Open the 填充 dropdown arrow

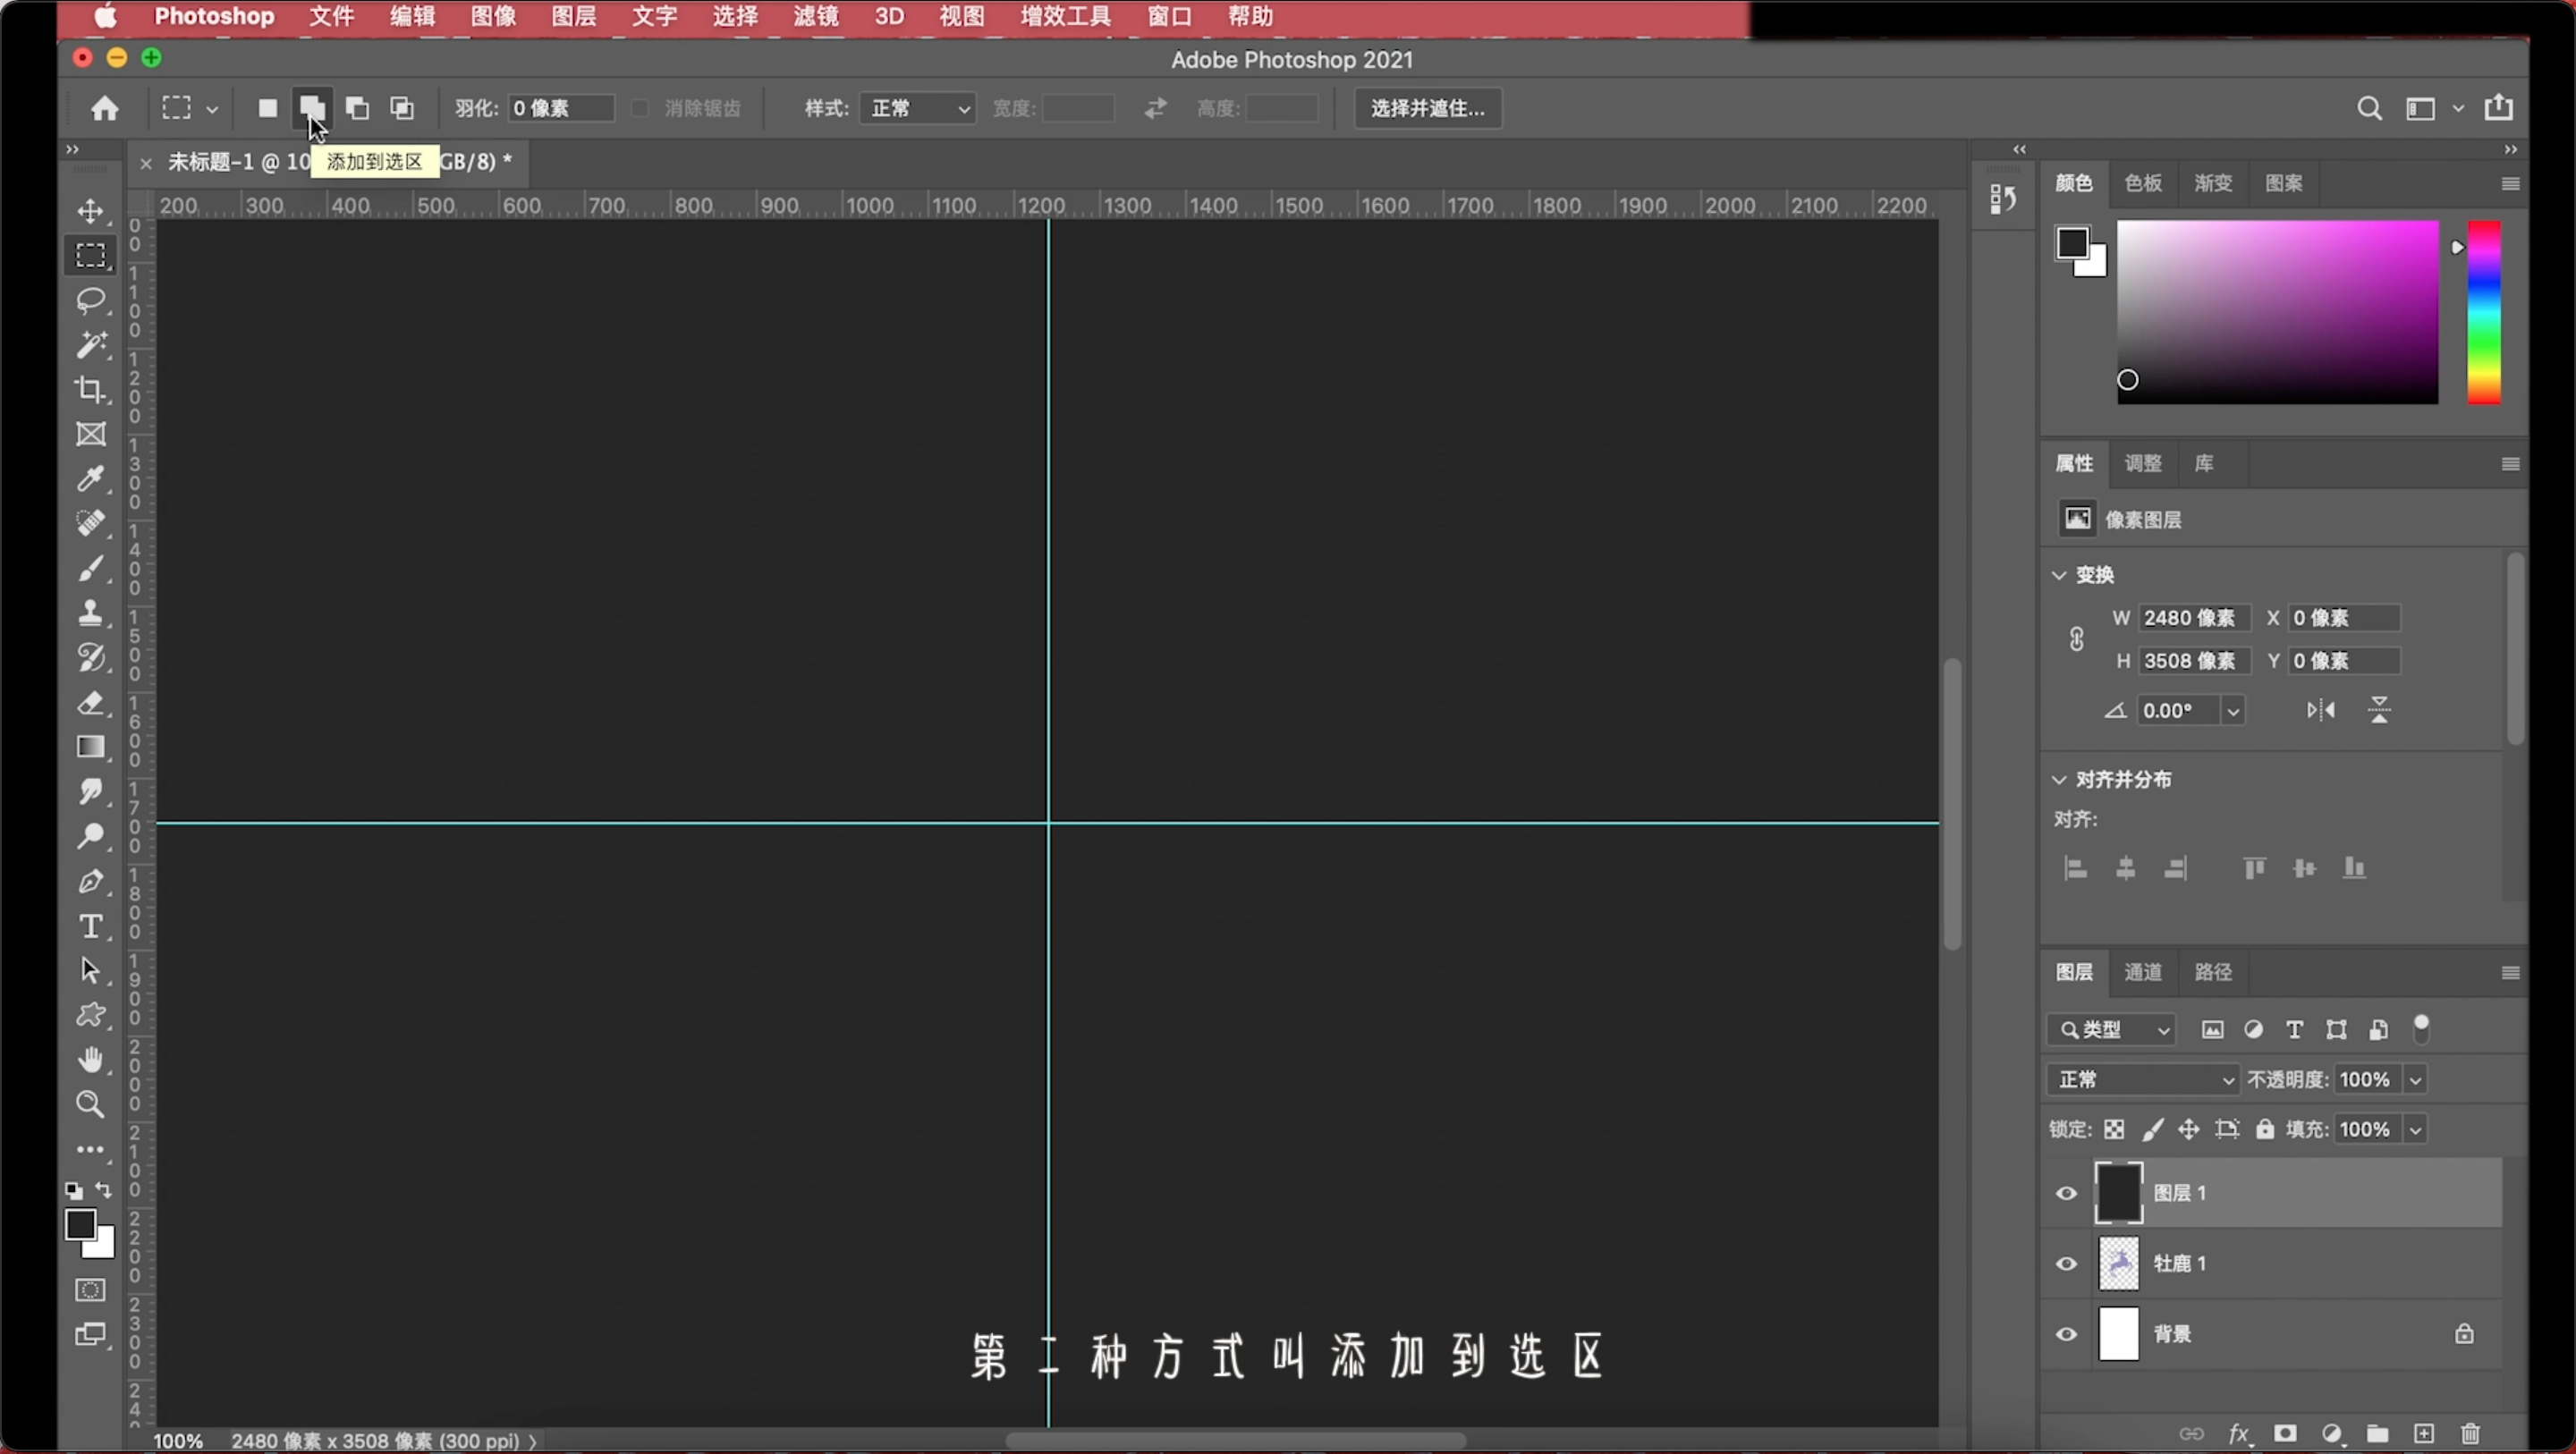[2415, 1130]
